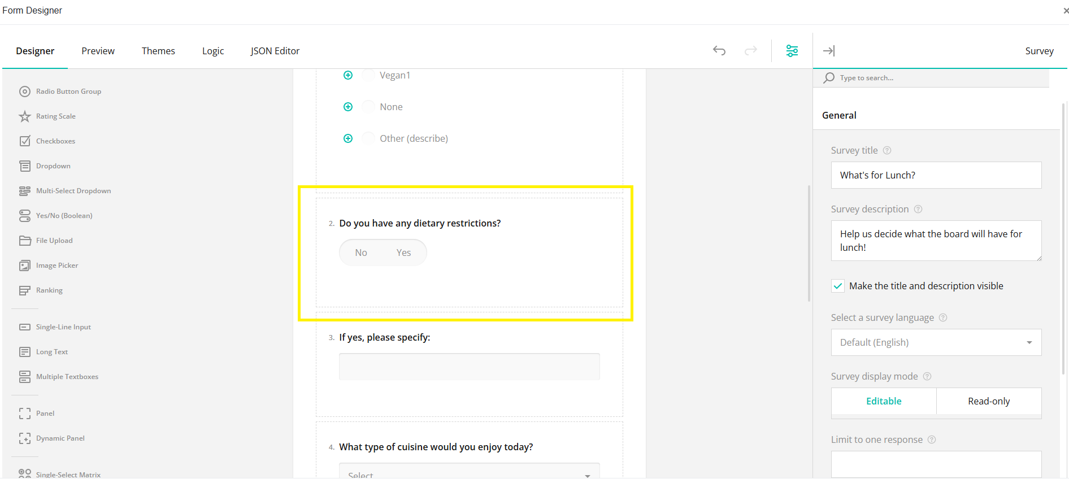Viewport: 1069px width, 483px height.
Task: Select the Dynamic Panel icon
Action: tap(25, 438)
